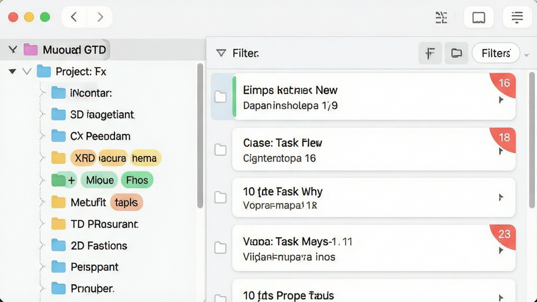Select the Peisppant tree item
This screenshot has width=537, height=302.
tap(94, 267)
